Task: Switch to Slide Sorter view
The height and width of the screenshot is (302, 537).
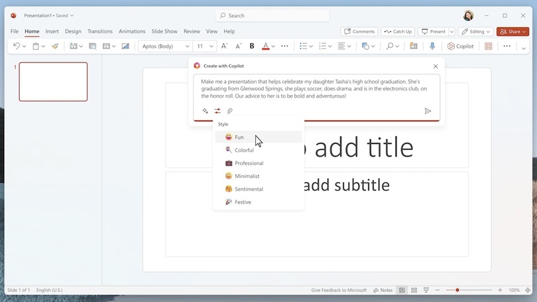Action: tap(414, 290)
